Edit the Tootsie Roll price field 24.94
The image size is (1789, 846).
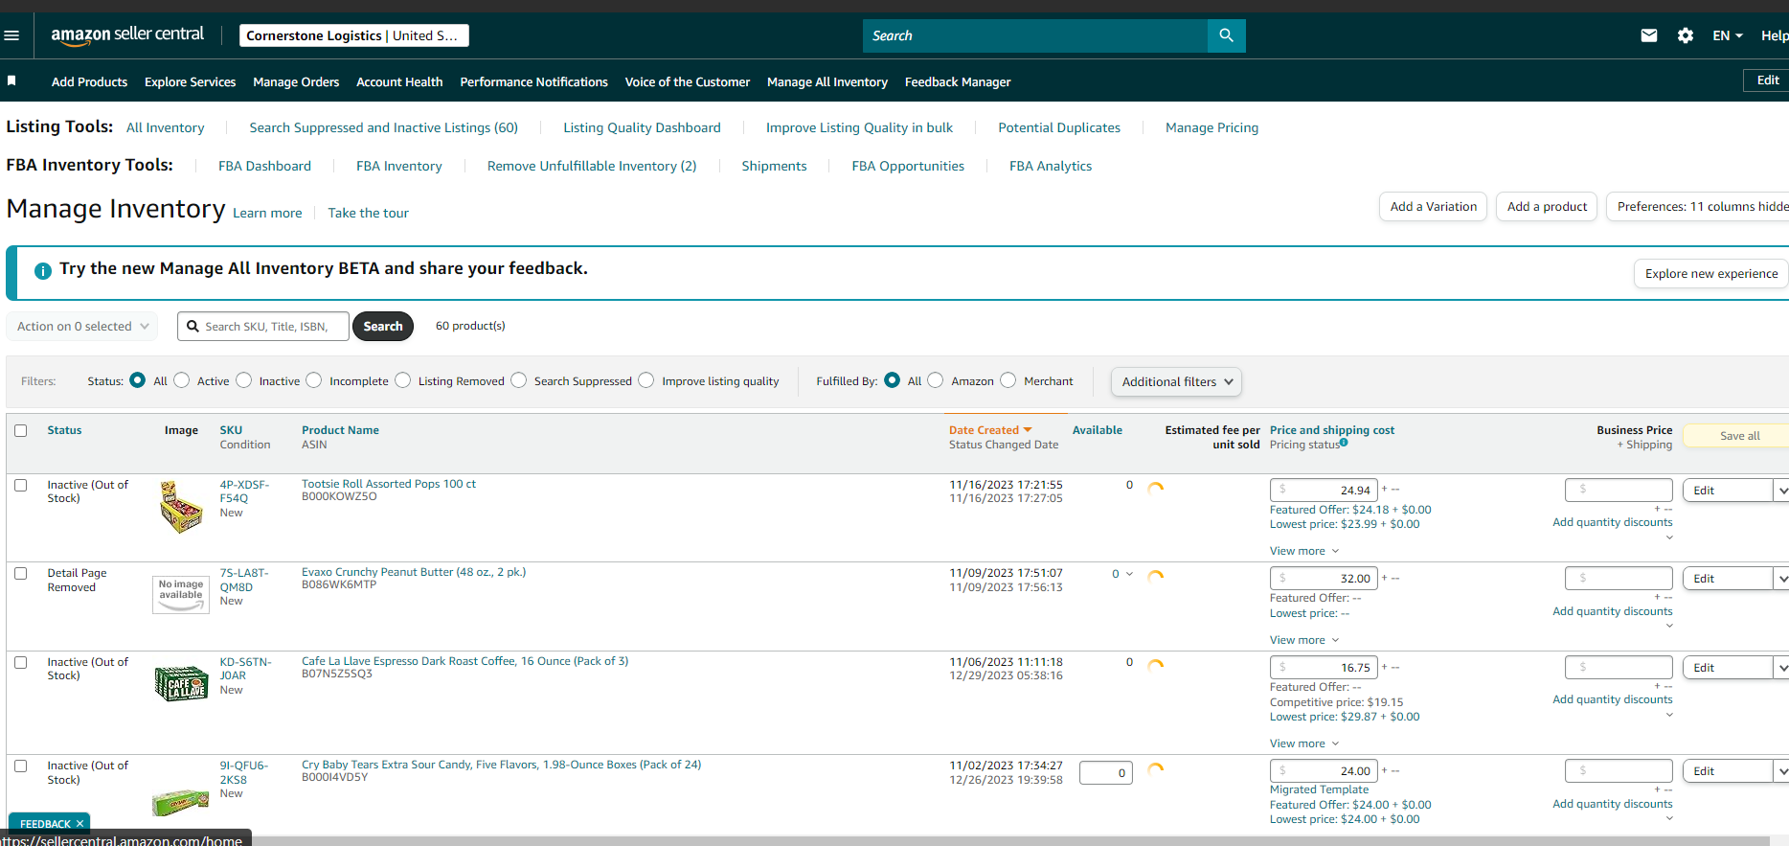(1325, 491)
